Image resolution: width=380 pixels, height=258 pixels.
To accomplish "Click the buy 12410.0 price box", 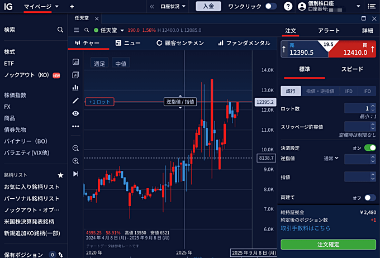I will (353, 49).
